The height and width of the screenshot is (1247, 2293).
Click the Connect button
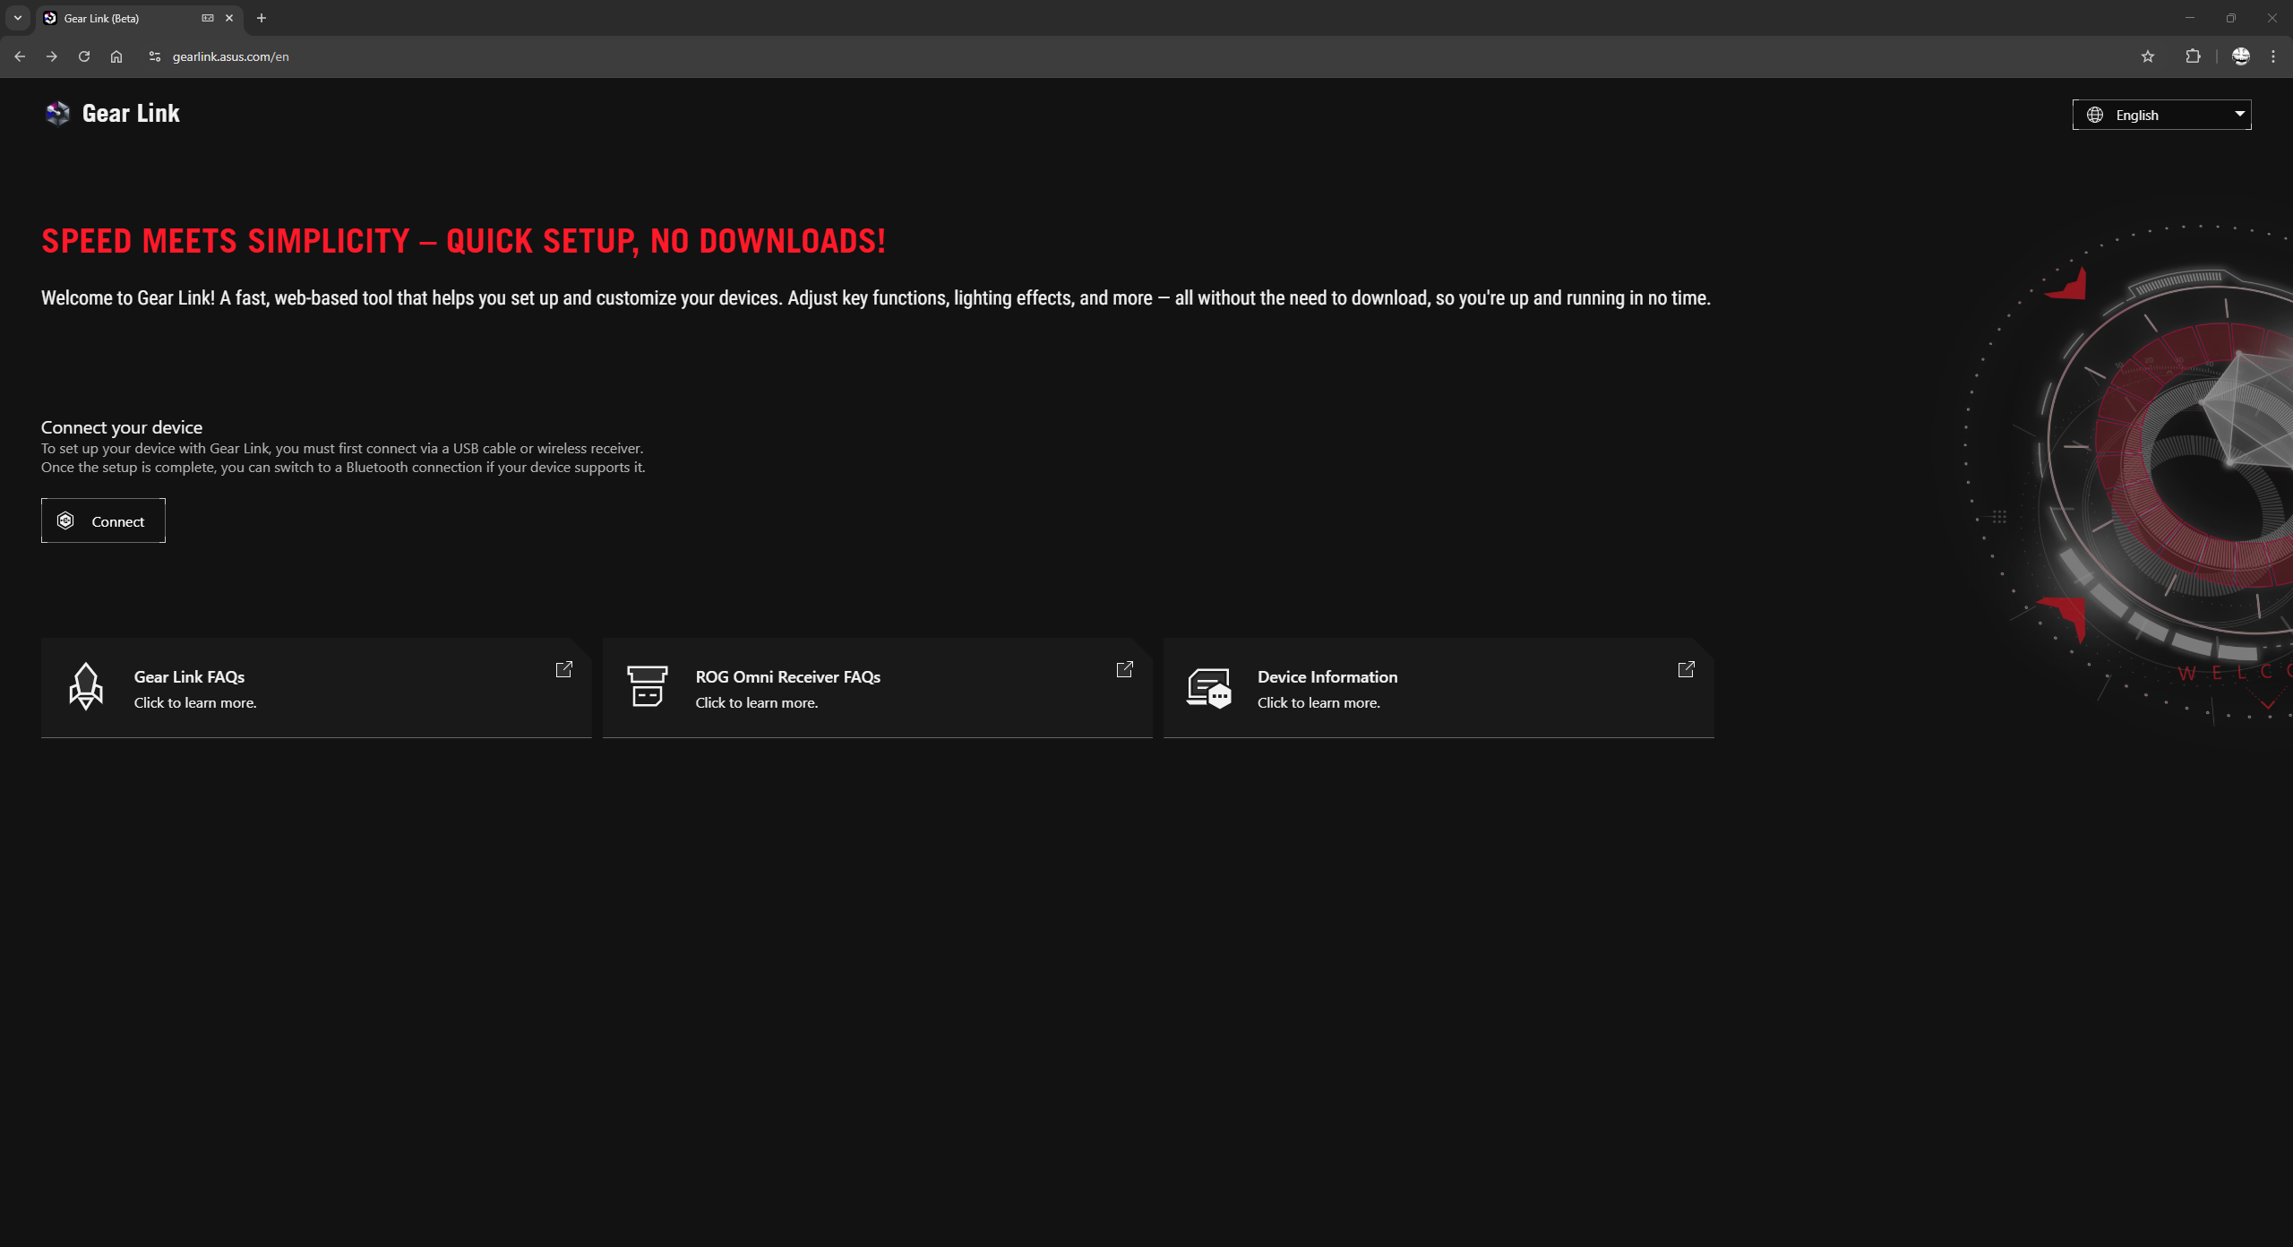click(103, 520)
